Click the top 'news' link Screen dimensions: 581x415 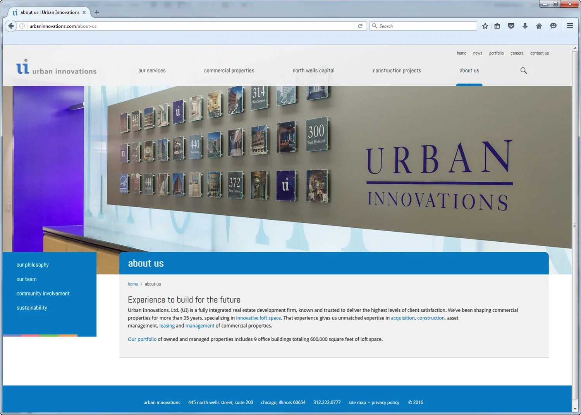tap(478, 53)
